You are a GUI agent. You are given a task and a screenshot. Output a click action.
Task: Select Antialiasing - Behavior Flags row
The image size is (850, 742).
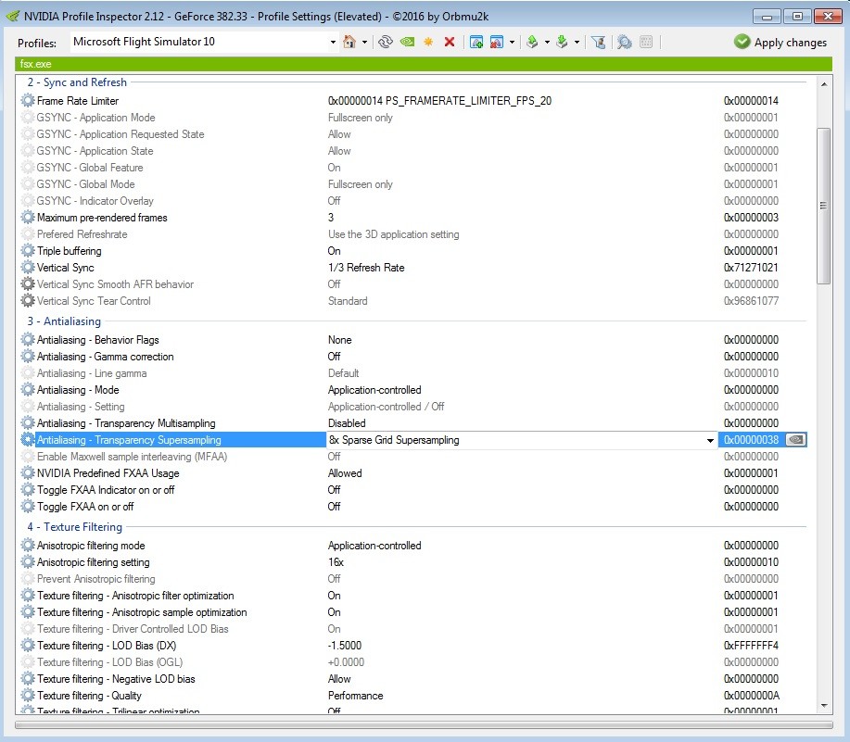[x=413, y=340]
